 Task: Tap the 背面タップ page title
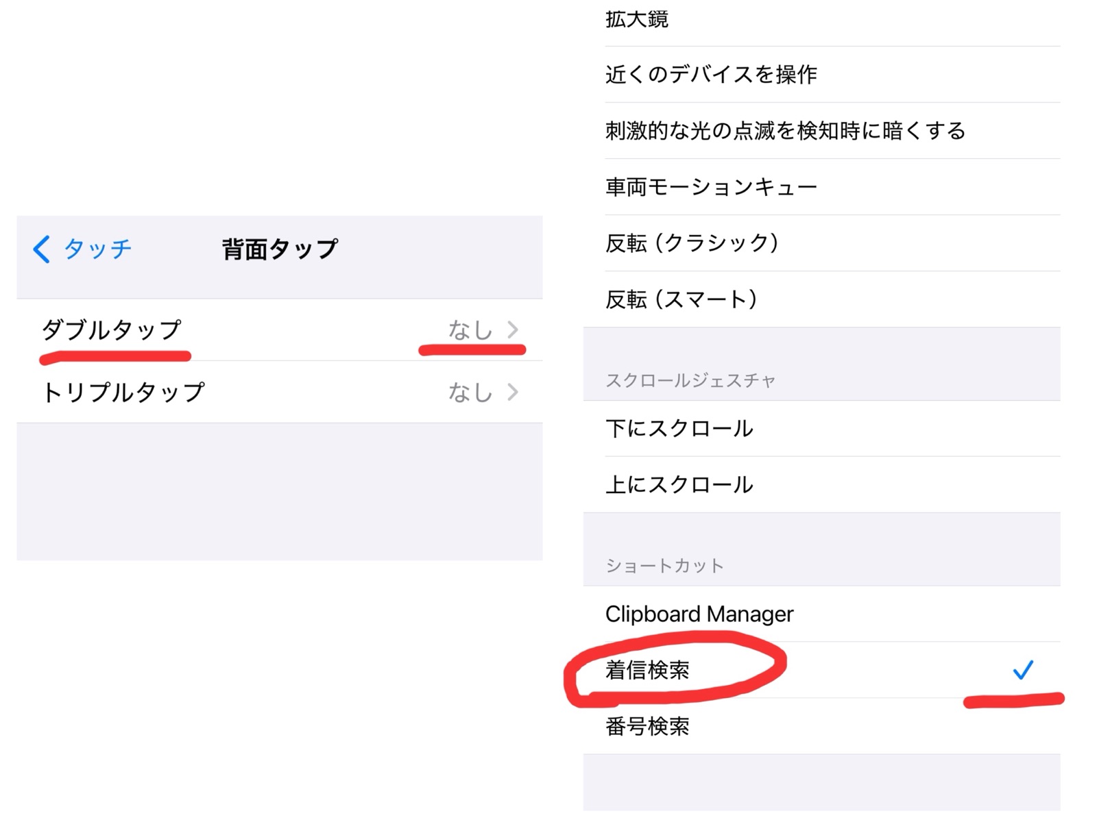click(x=280, y=249)
